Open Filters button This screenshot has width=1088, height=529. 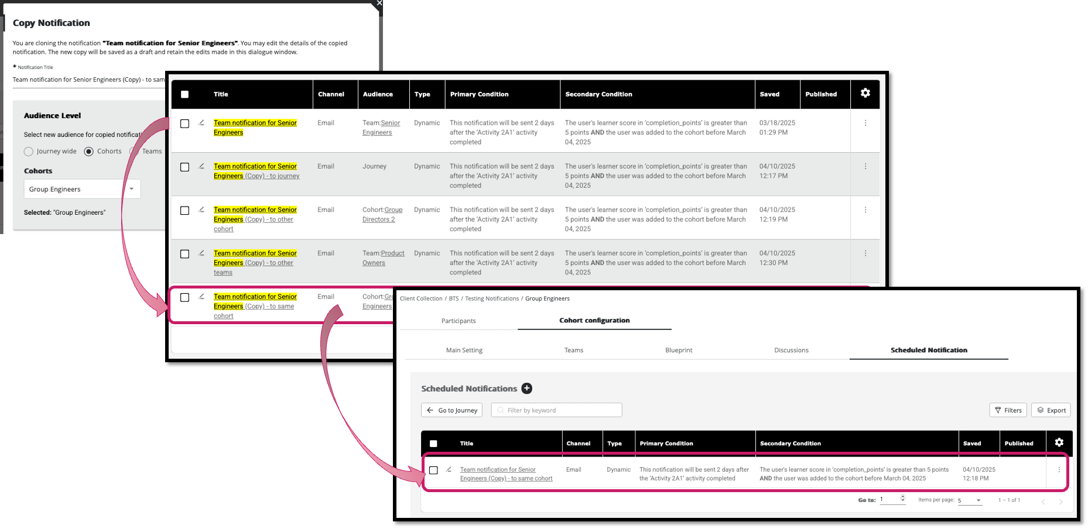1008,410
